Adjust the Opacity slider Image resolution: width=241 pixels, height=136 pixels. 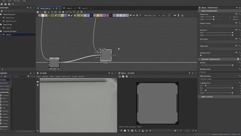coord(217,65)
